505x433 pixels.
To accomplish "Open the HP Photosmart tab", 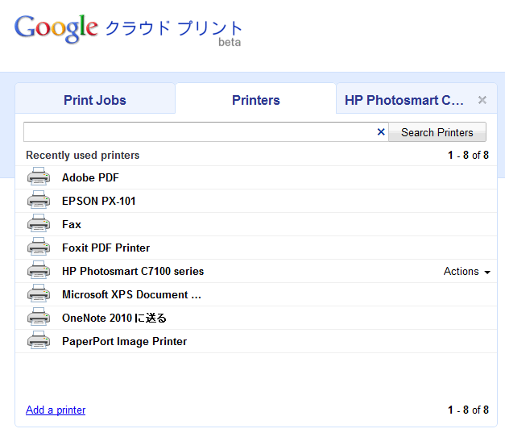I will pyautogui.click(x=404, y=100).
